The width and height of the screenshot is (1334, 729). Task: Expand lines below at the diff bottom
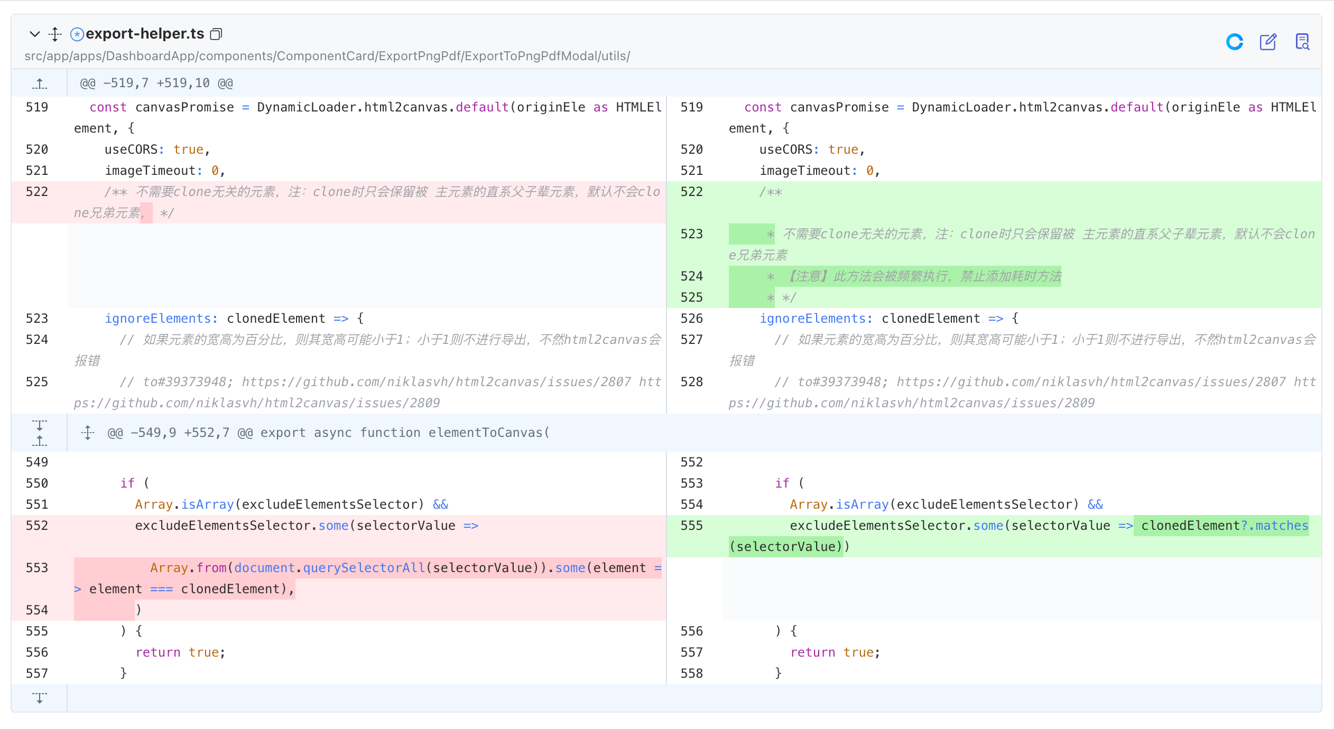point(40,698)
